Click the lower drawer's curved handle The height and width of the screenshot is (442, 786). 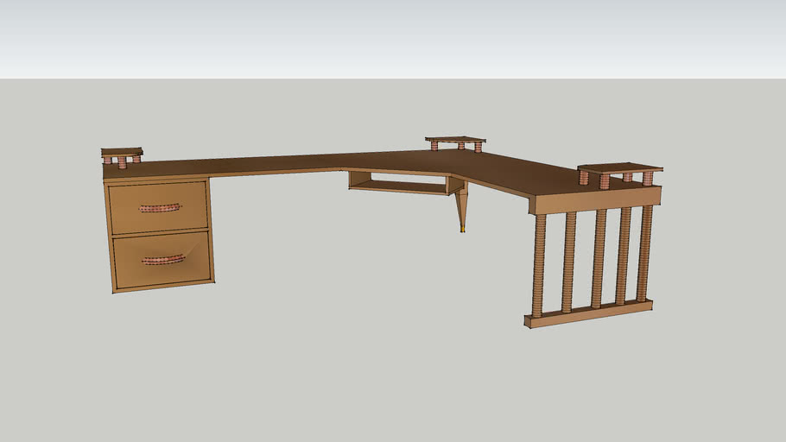[163, 259]
